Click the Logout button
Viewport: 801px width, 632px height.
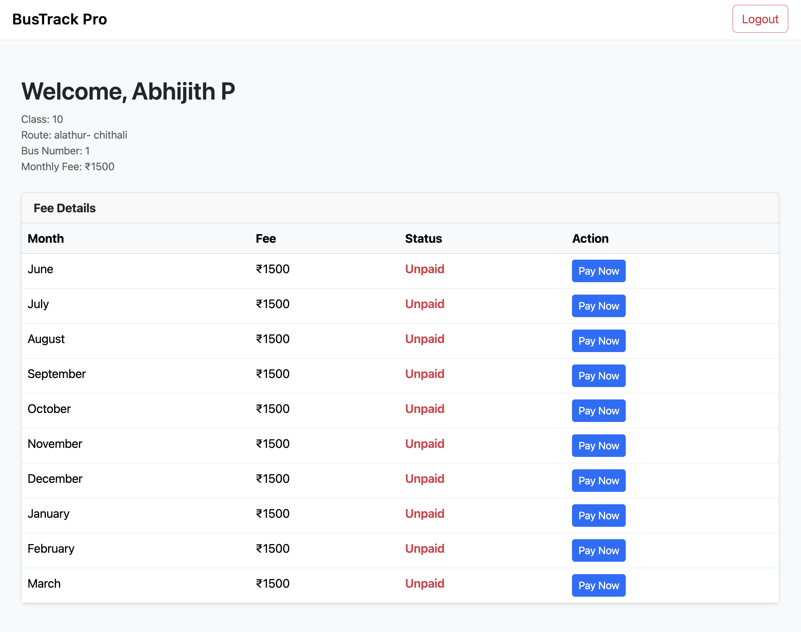760,19
